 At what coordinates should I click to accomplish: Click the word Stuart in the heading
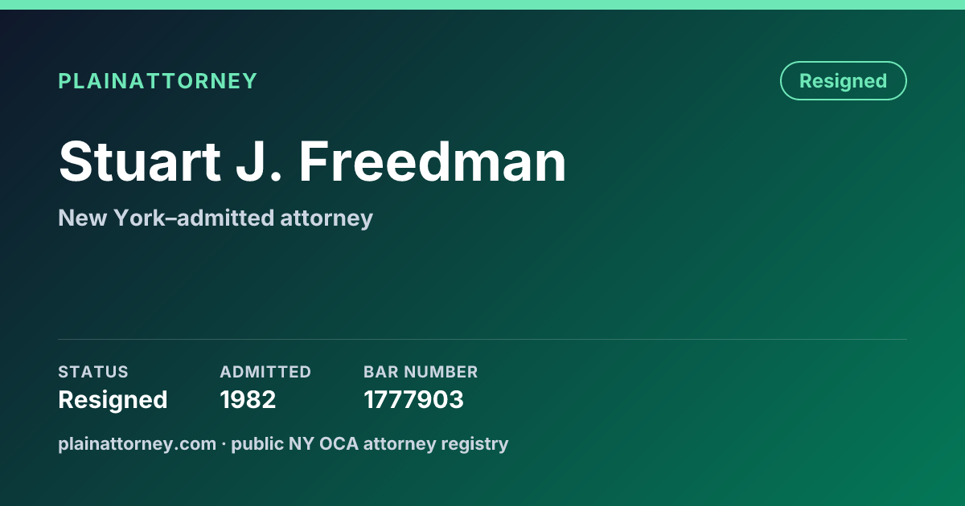pyautogui.click(x=140, y=161)
